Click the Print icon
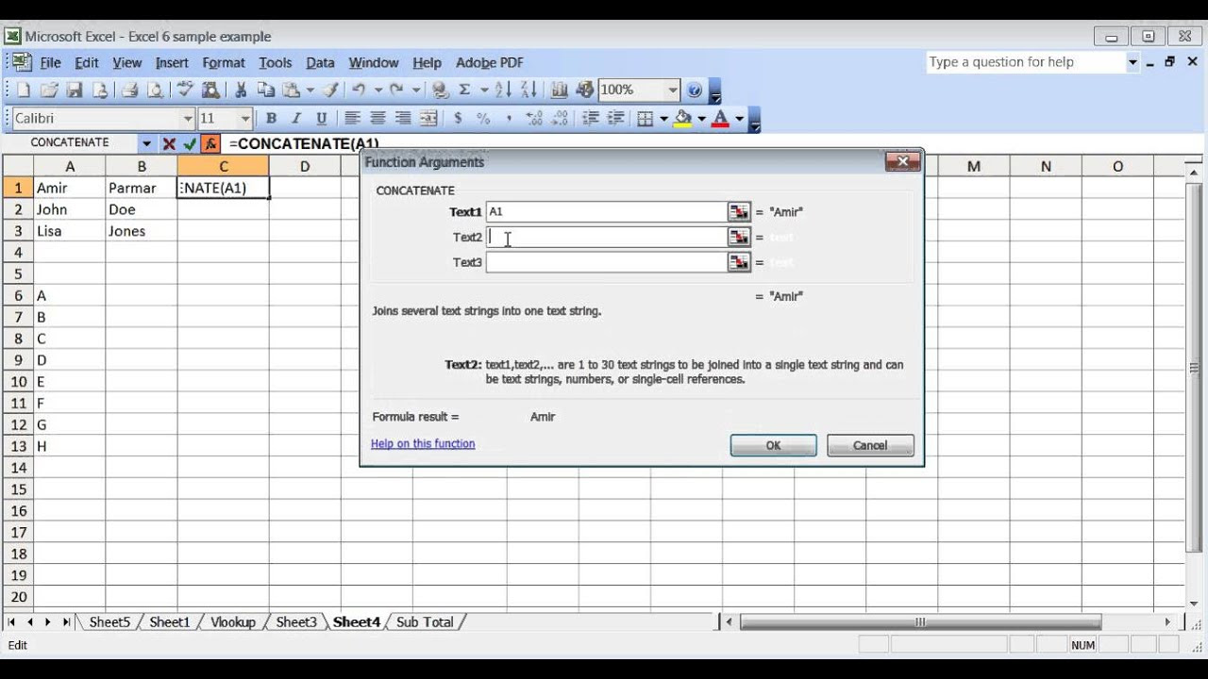The height and width of the screenshot is (679, 1208). pyautogui.click(x=129, y=91)
